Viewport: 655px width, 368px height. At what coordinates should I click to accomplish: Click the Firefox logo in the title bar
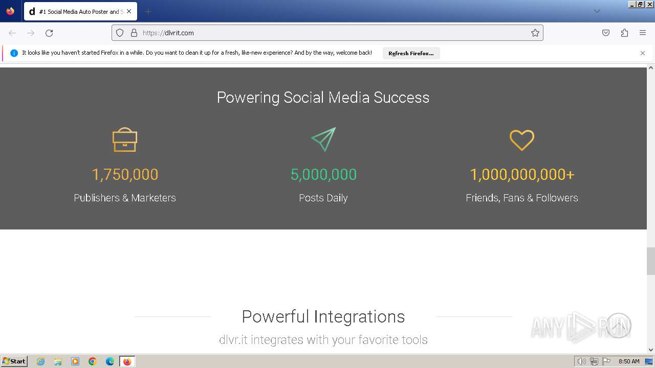tap(10, 11)
